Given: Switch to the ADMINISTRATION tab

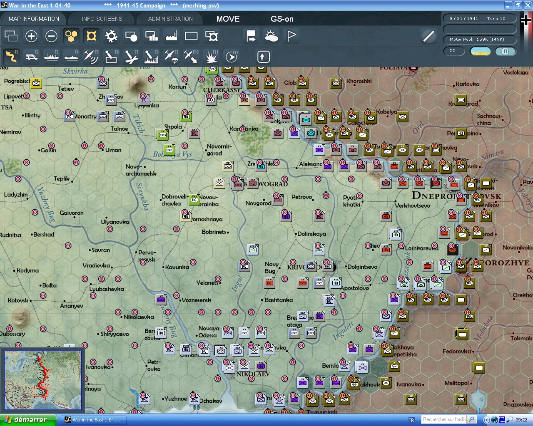Looking at the screenshot, I should [x=170, y=19].
